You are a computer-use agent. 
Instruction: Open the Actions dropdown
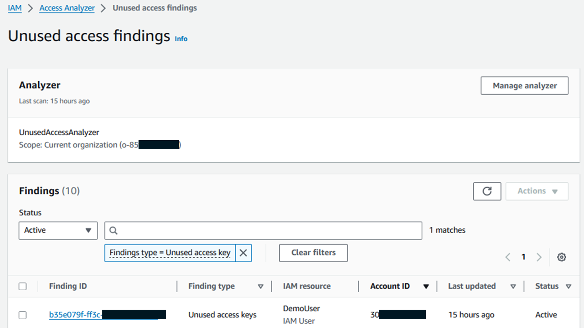[537, 191]
